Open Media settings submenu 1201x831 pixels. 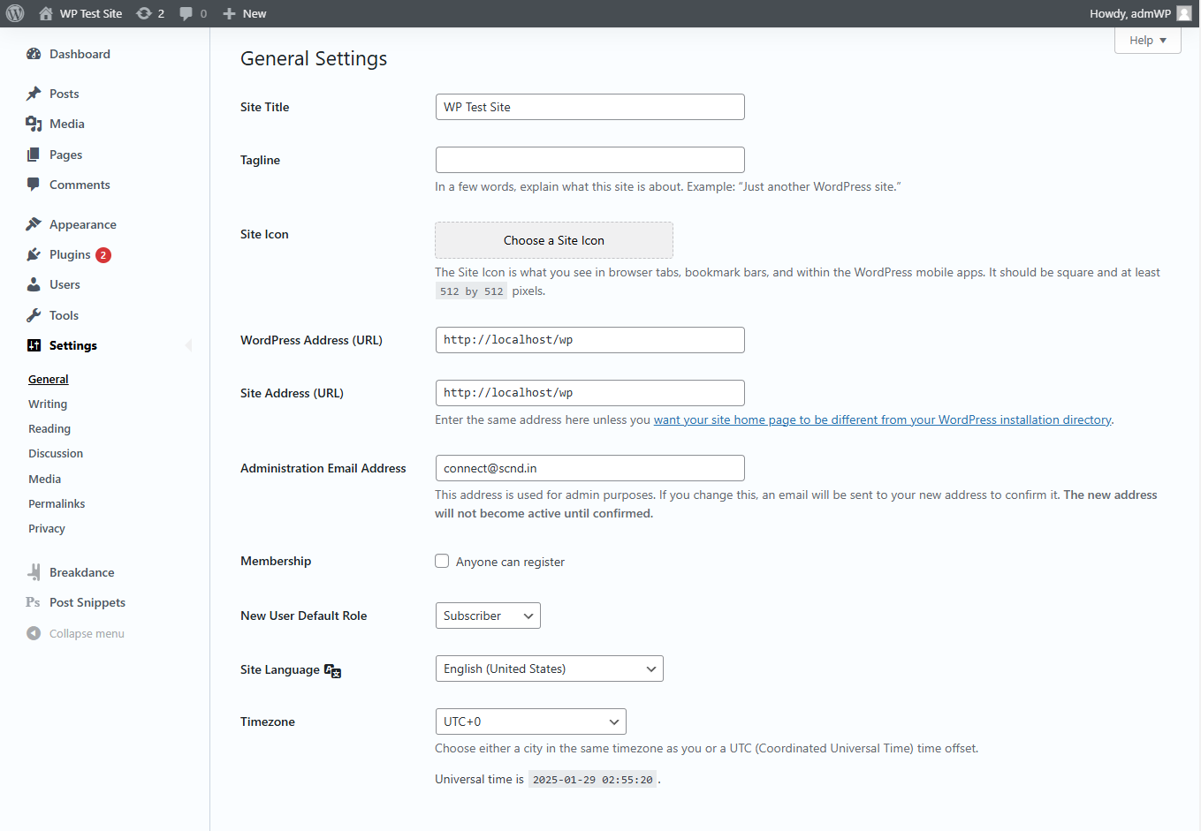coord(45,479)
